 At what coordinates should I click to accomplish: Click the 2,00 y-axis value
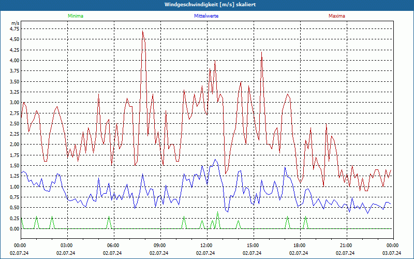pyautogui.click(x=15, y=145)
